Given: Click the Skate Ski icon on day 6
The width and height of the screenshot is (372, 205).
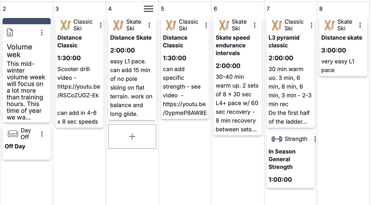Looking at the screenshot, I should click(224, 25).
